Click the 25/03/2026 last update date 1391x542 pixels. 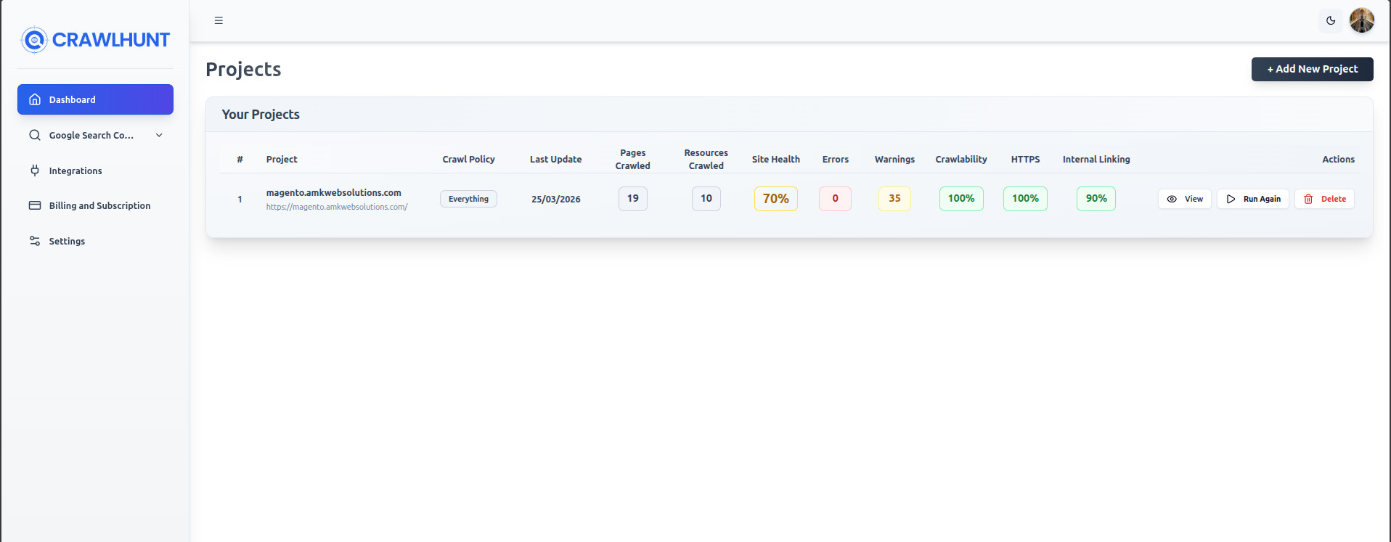[555, 199]
